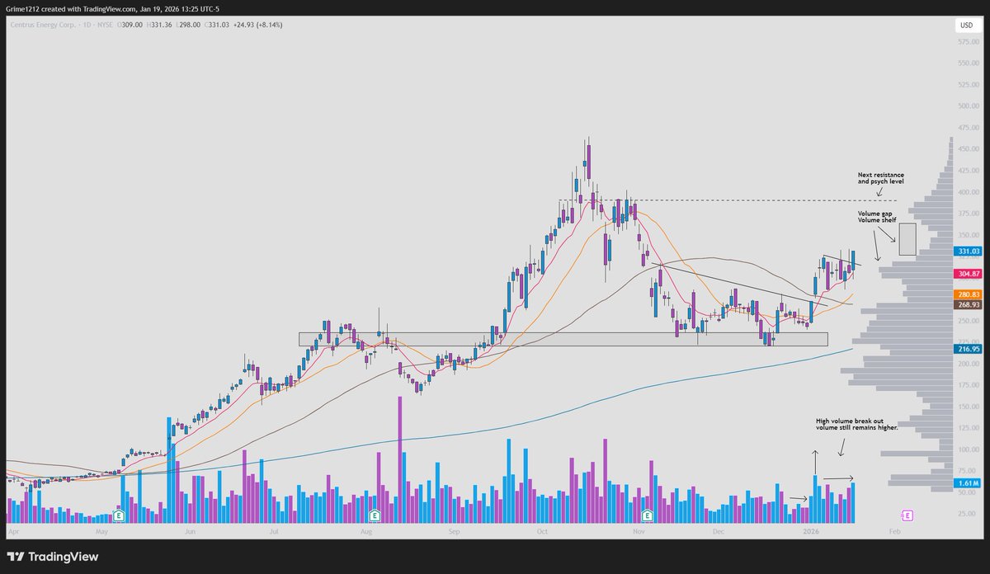This screenshot has height=574, width=990.
Task: Click the 'High volume break out' note
Action: 857,424
